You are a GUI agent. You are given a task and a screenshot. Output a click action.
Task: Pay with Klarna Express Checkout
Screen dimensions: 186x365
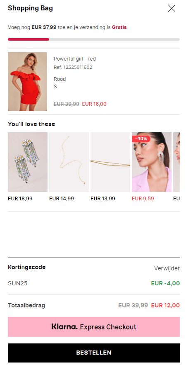(x=94, y=327)
